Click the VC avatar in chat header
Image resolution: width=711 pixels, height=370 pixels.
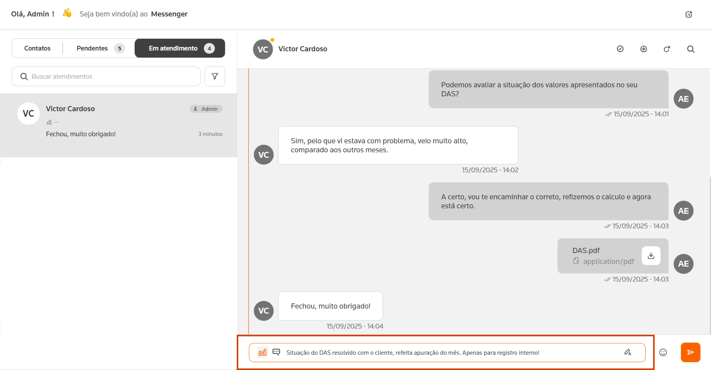pos(263,49)
